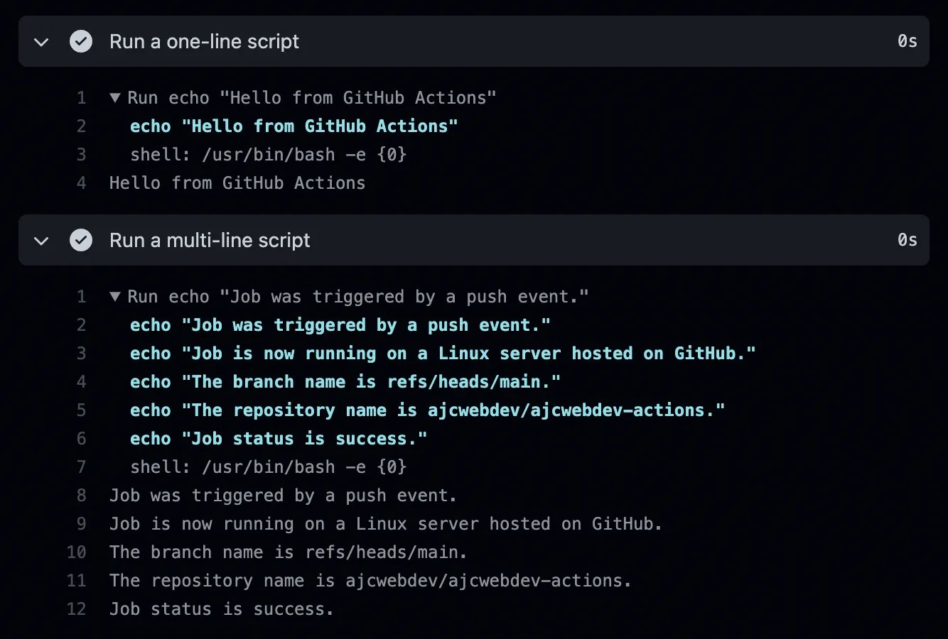Toggle the disclosure triangle on line 1 of the second log
Screen dimensions: 948x639
115,296
